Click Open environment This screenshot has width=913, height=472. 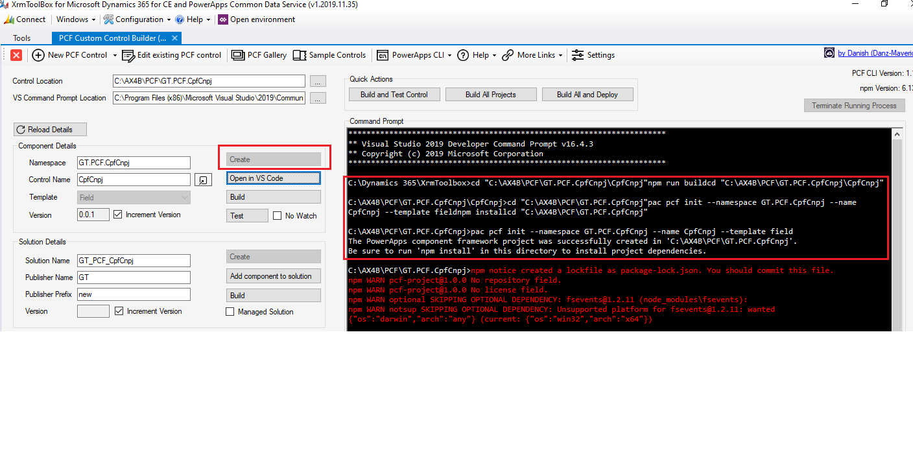click(256, 19)
